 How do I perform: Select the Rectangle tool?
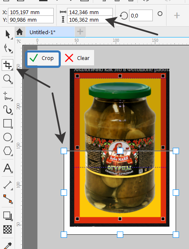[x=7, y=123]
